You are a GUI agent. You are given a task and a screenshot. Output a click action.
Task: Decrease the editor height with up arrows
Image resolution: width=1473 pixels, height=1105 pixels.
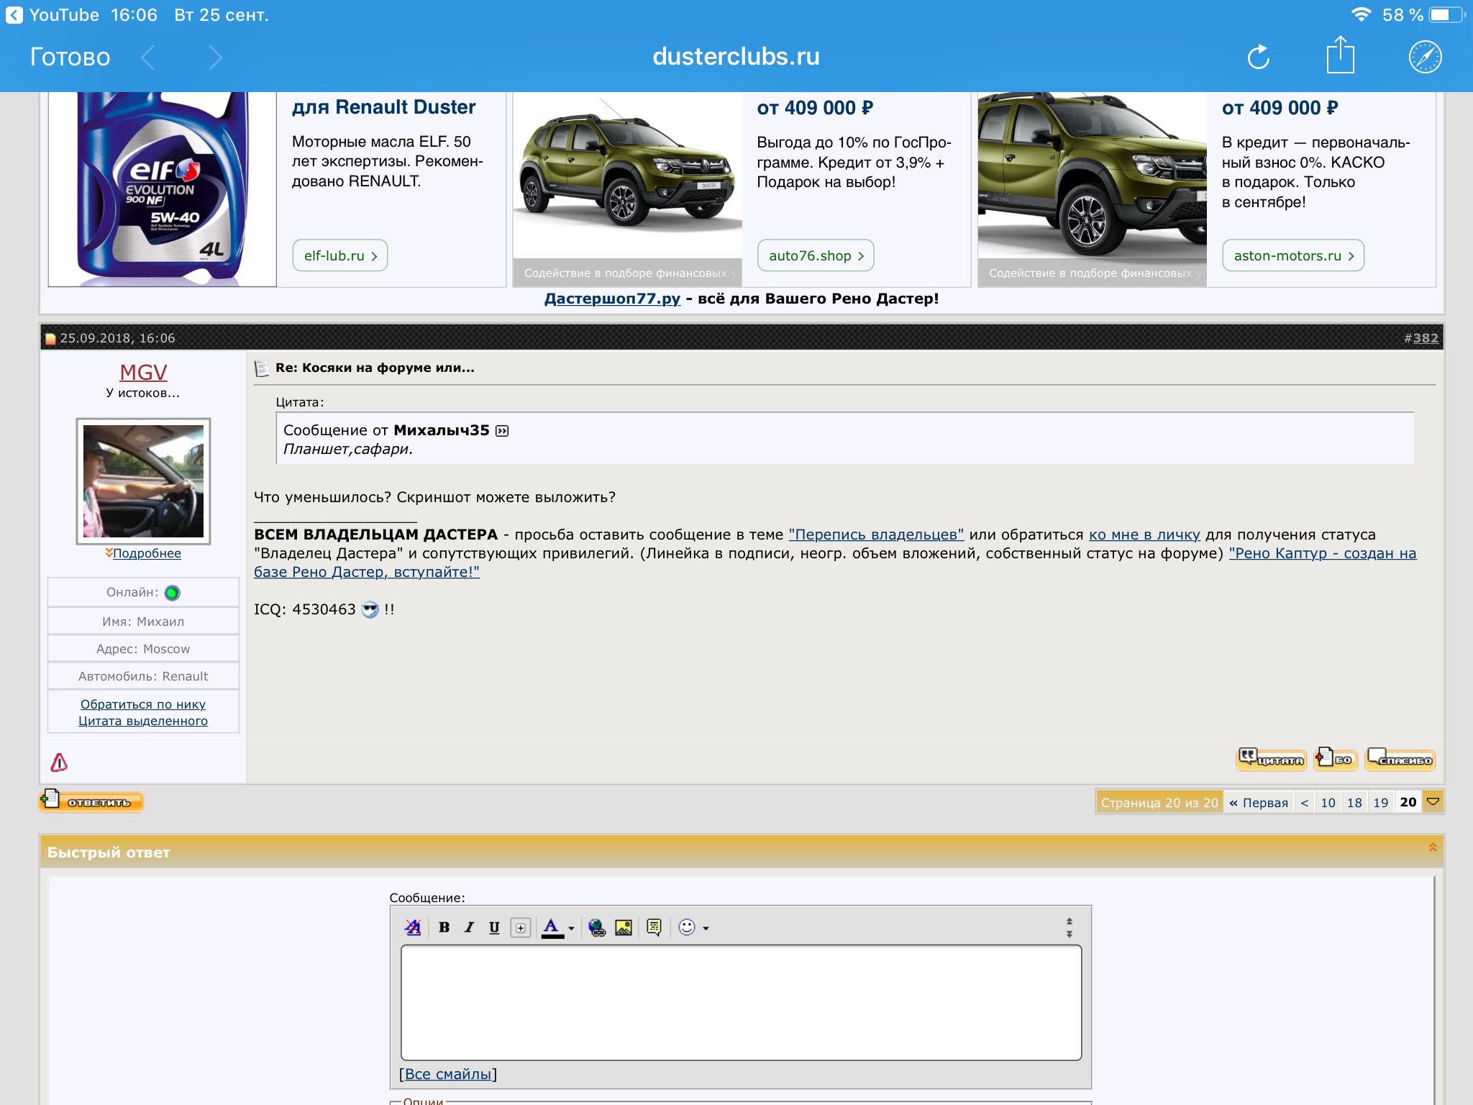click(x=1070, y=922)
